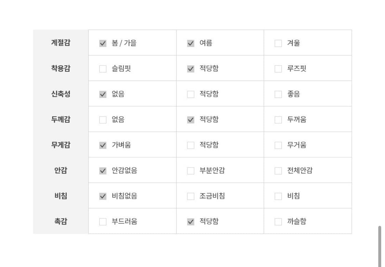
Task: Check 없음 in the 두께감 row
Action: pyautogui.click(x=103, y=119)
